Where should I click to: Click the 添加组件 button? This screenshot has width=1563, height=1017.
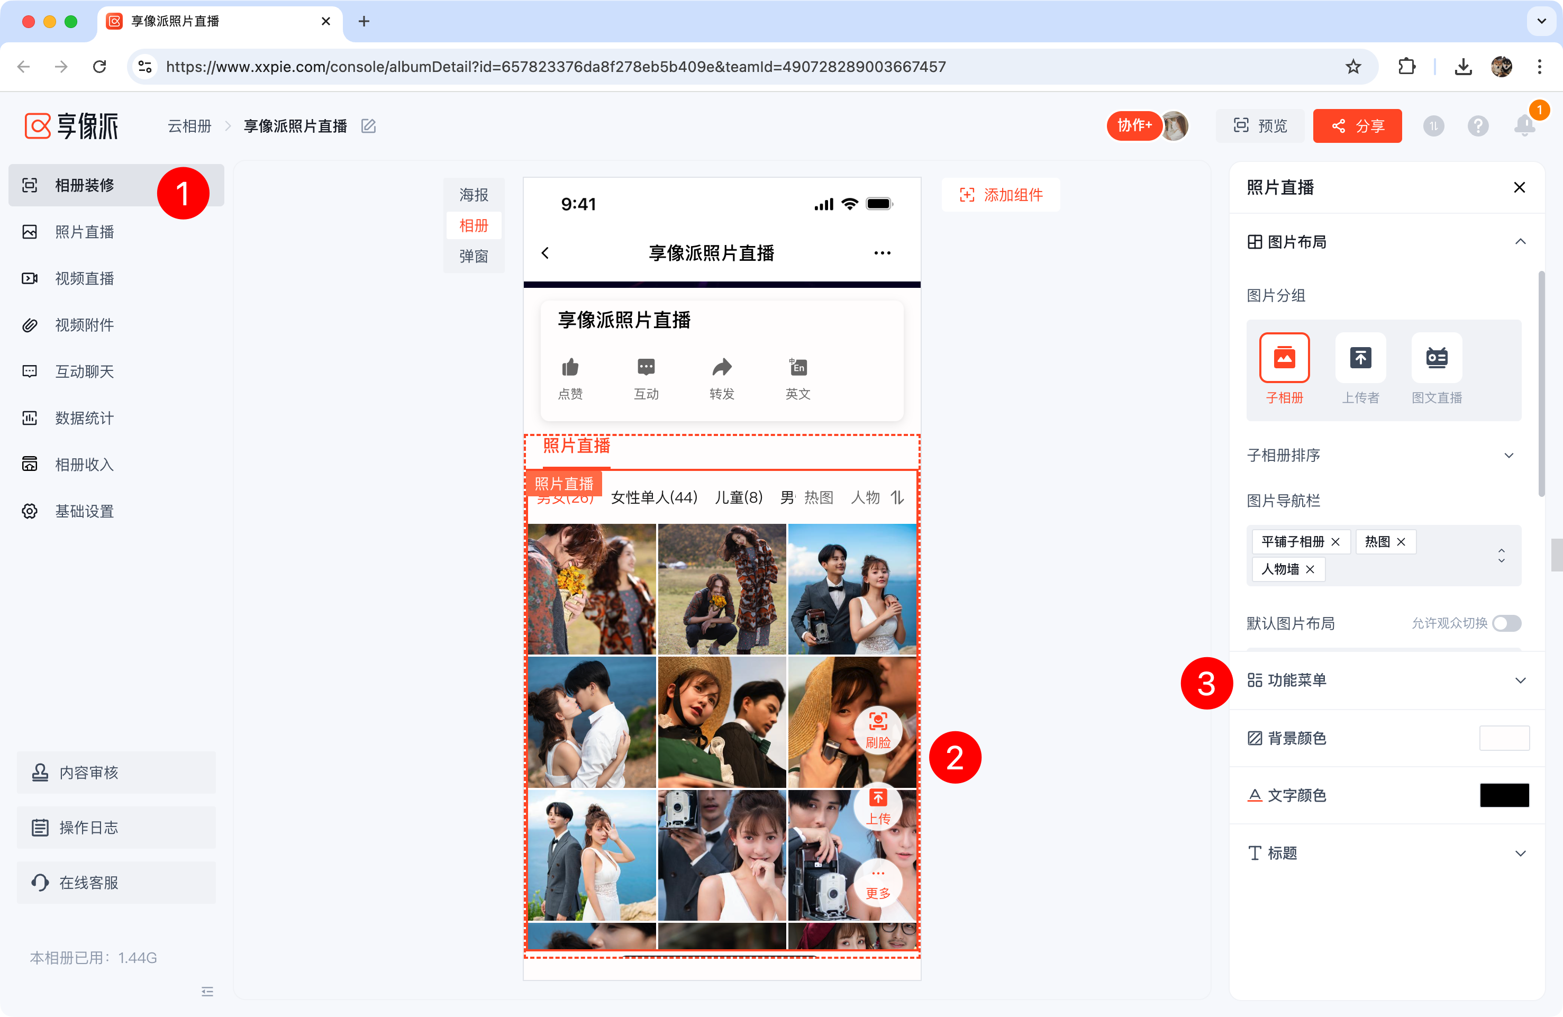1000,194
